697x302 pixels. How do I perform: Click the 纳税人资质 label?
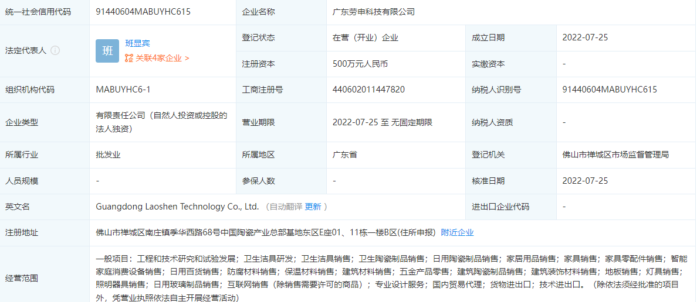(492, 122)
